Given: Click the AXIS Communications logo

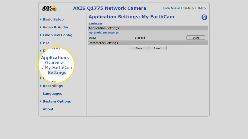Looking at the screenshot, I should click(50, 8).
